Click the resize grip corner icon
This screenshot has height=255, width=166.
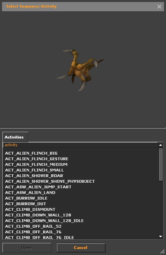coord(162,251)
